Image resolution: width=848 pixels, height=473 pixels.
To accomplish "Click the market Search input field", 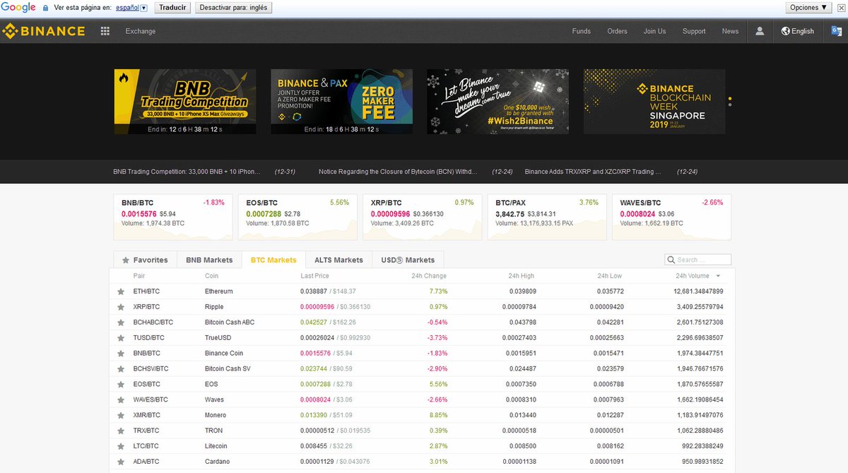I will pyautogui.click(x=698, y=260).
